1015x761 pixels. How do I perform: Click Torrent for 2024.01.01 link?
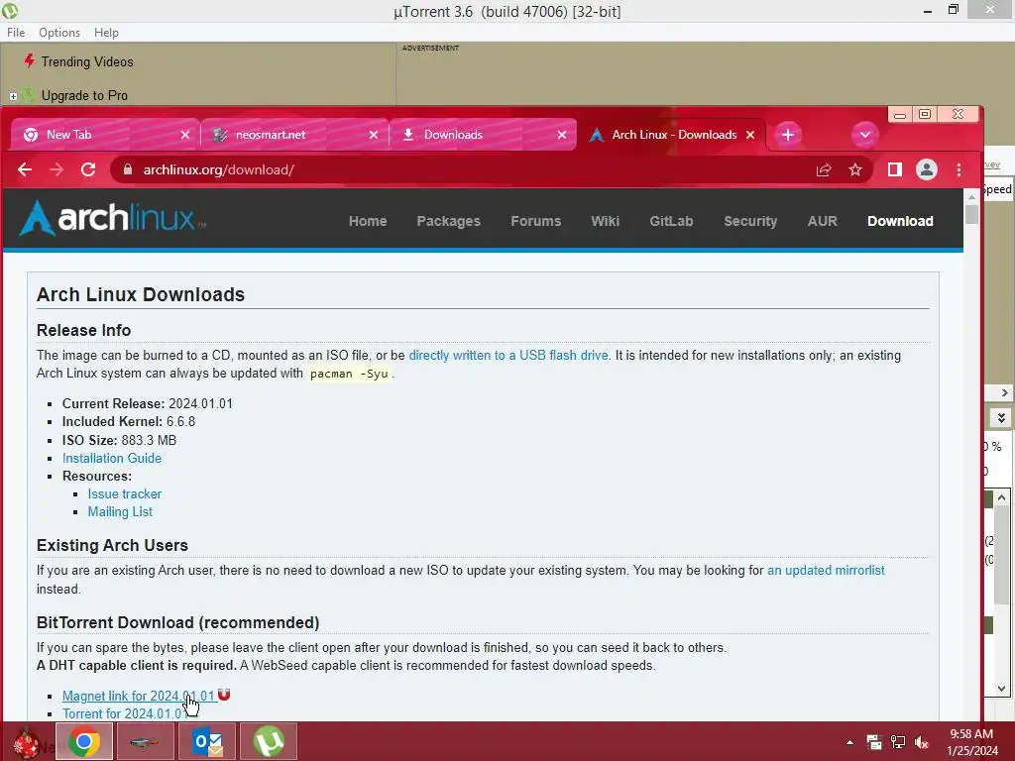tap(123, 713)
